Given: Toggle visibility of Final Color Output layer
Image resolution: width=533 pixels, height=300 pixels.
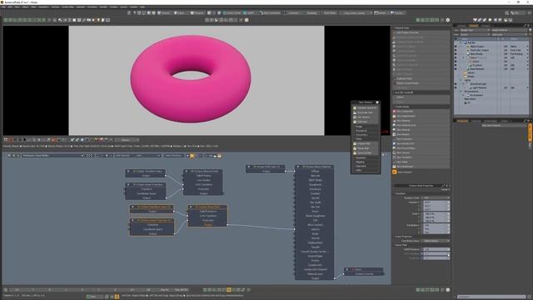Looking at the screenshot, I should 456,50.
